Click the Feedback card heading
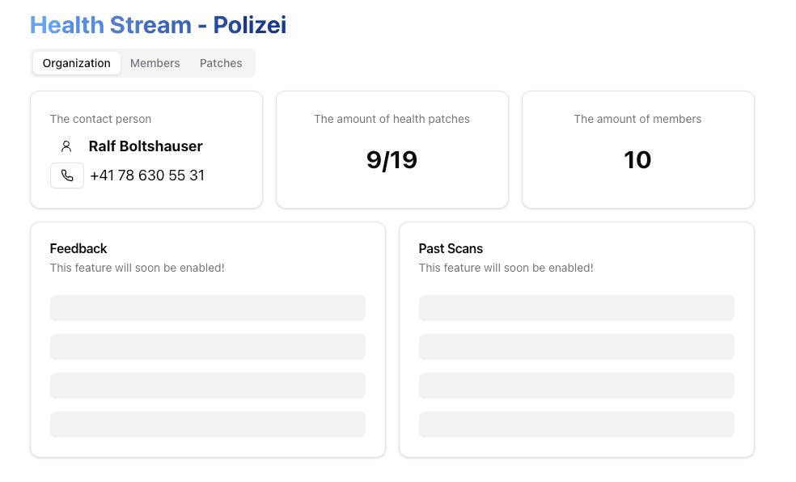796x482 pixels. [78, 248]
